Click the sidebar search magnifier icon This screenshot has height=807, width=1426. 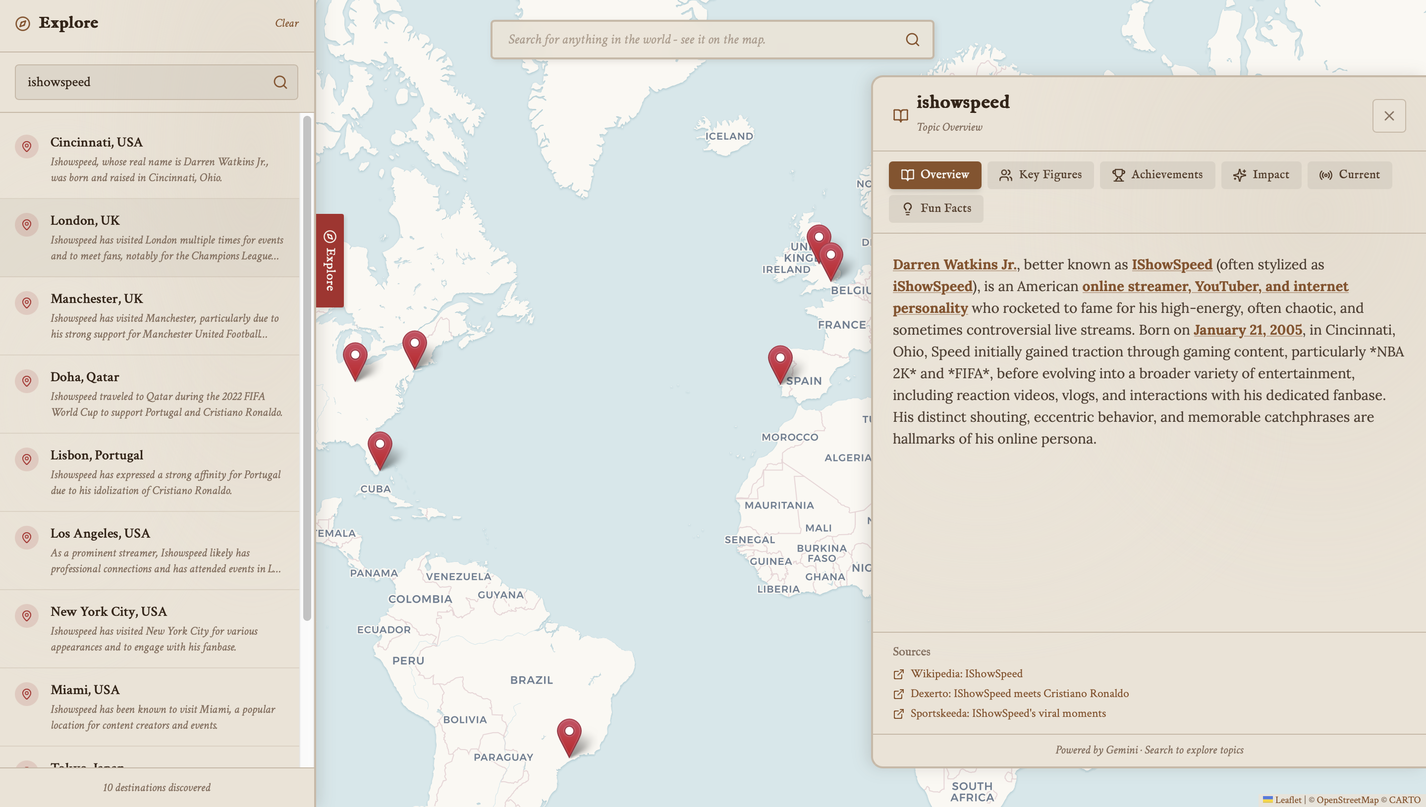pyautogui.click(x=280, y=82)
